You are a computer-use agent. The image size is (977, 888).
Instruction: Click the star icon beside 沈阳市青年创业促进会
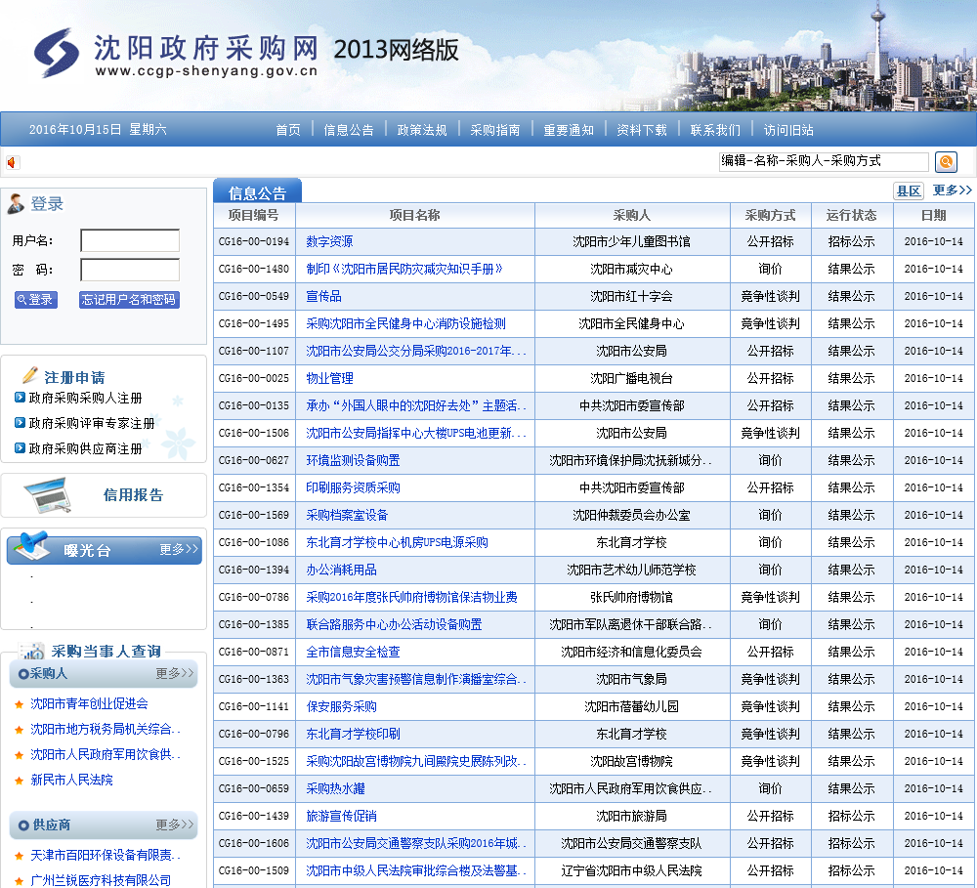click(x=19, y=704)
